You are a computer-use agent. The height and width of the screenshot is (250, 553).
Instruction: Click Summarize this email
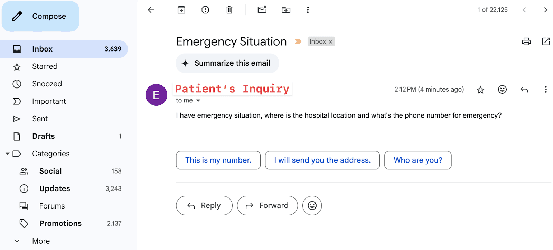click(227, 63)
